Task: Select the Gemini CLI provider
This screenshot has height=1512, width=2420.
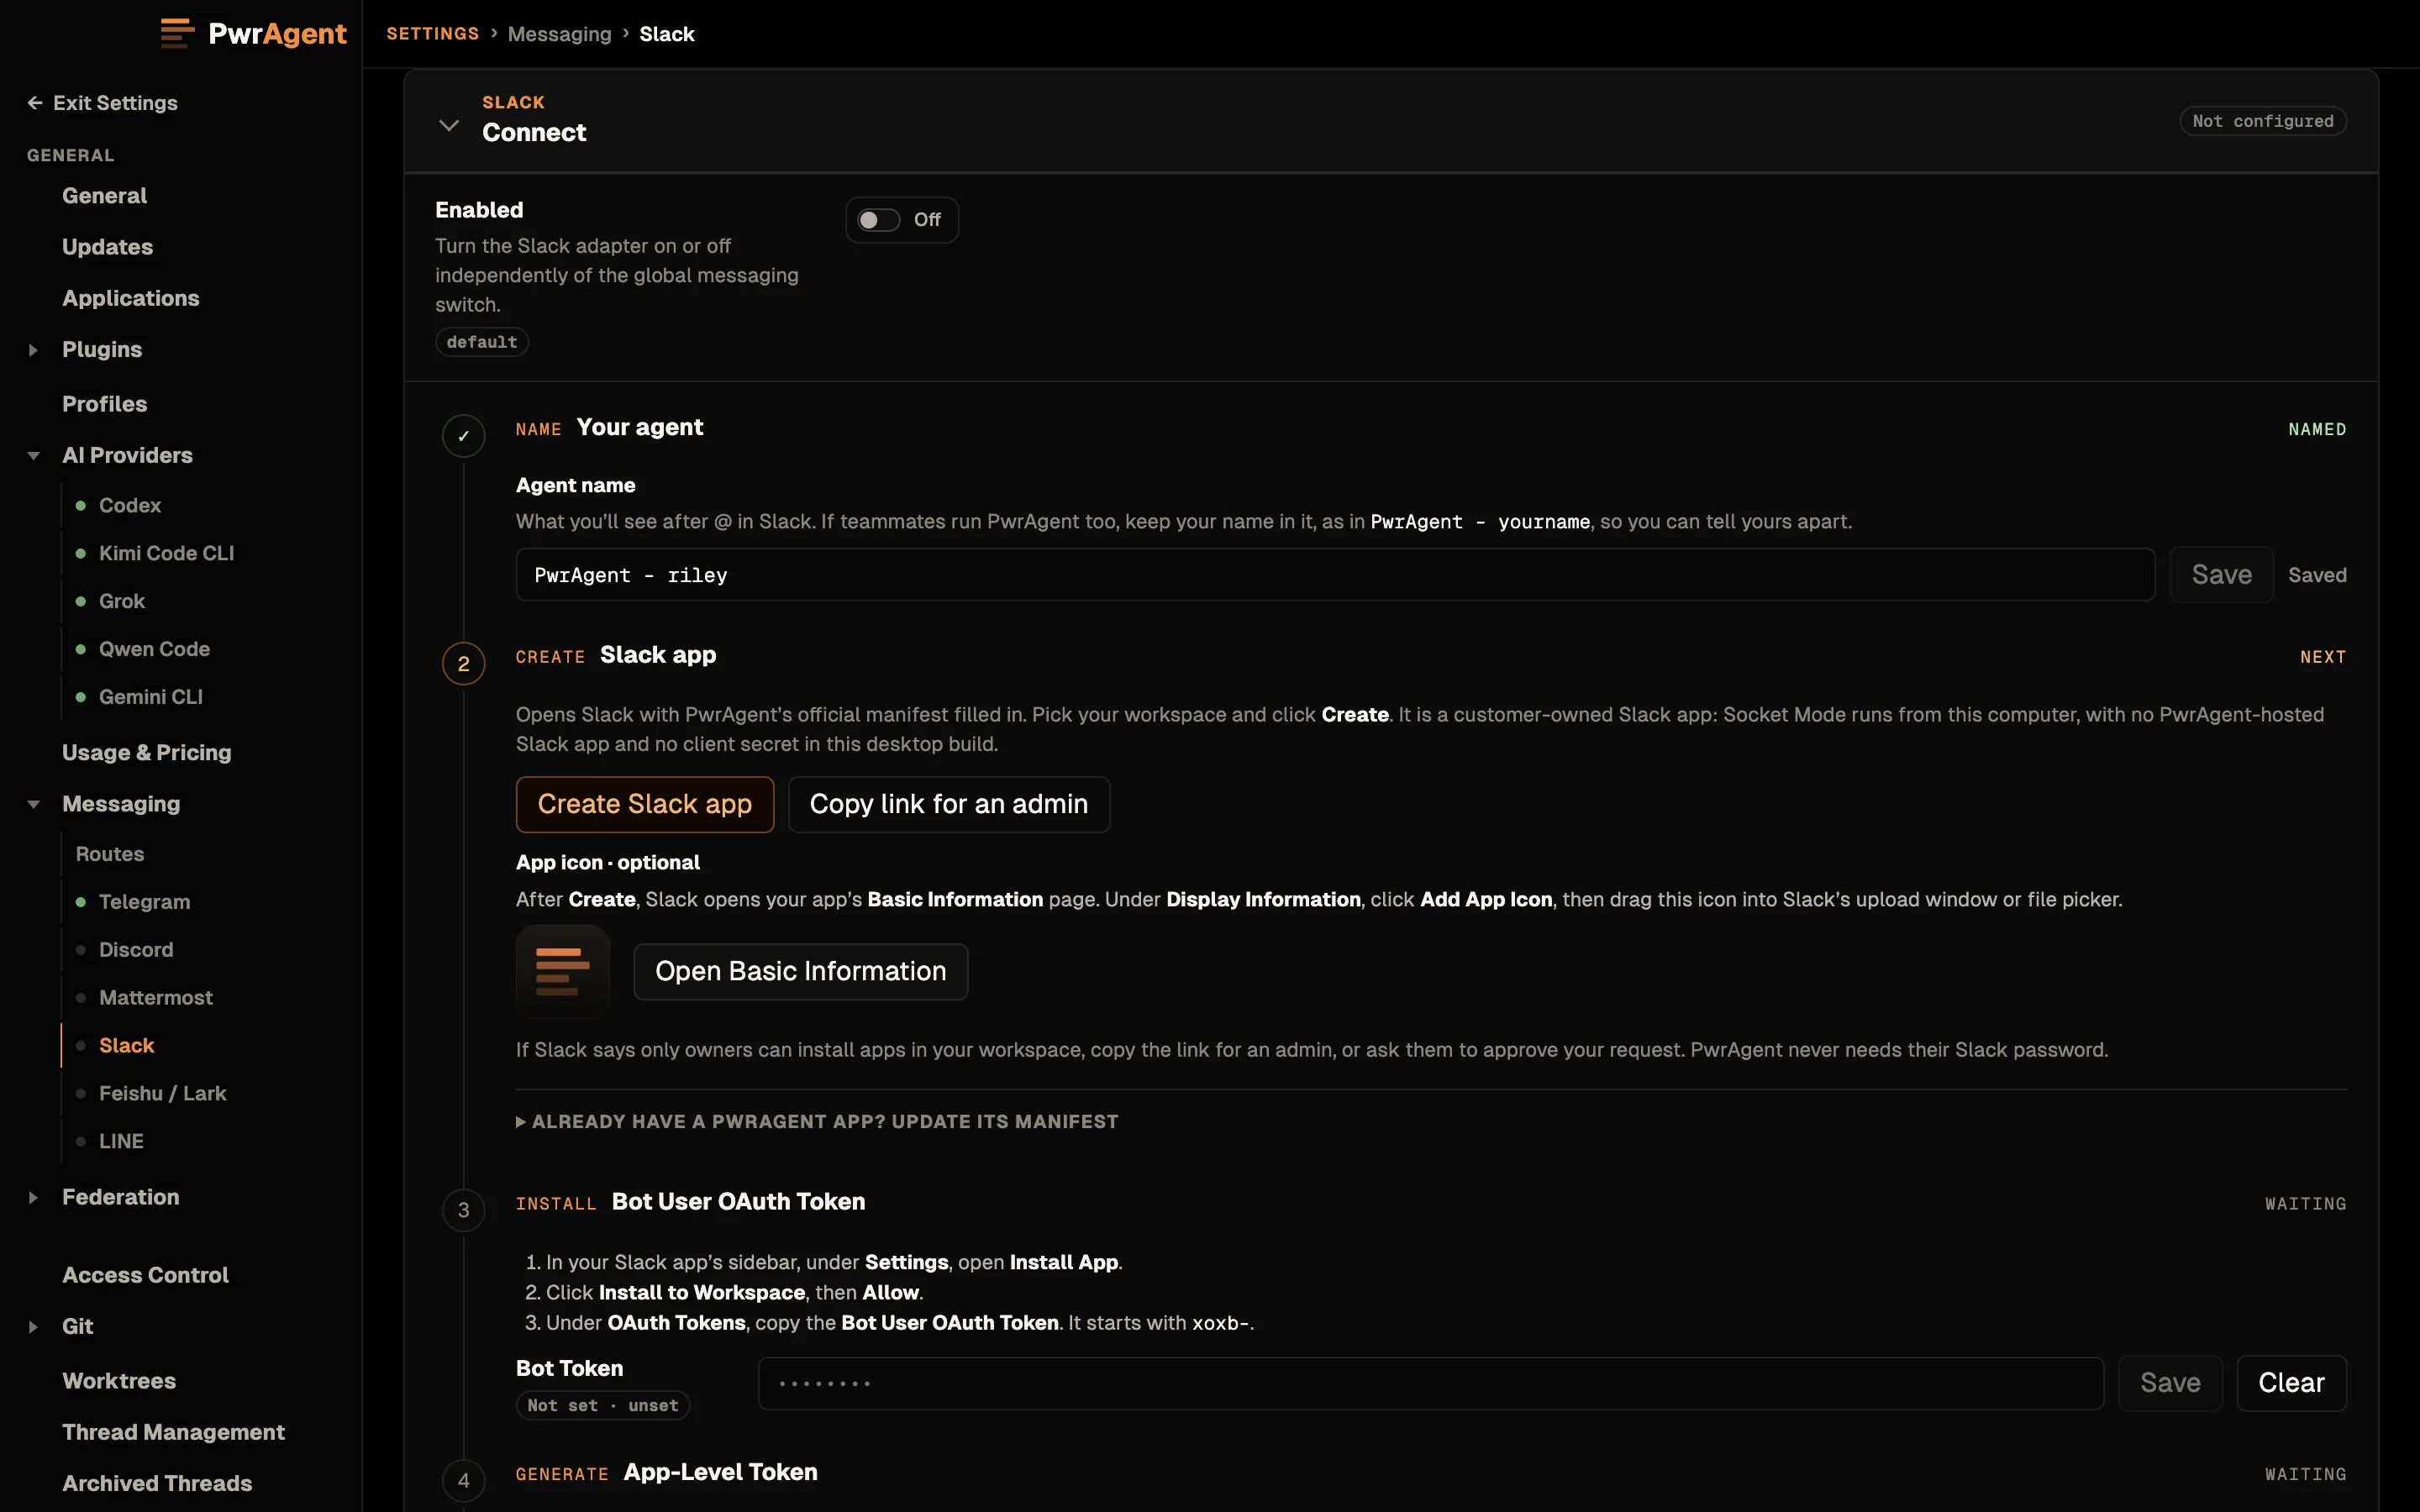Action: pyautogui.click(x=150, y=697)
